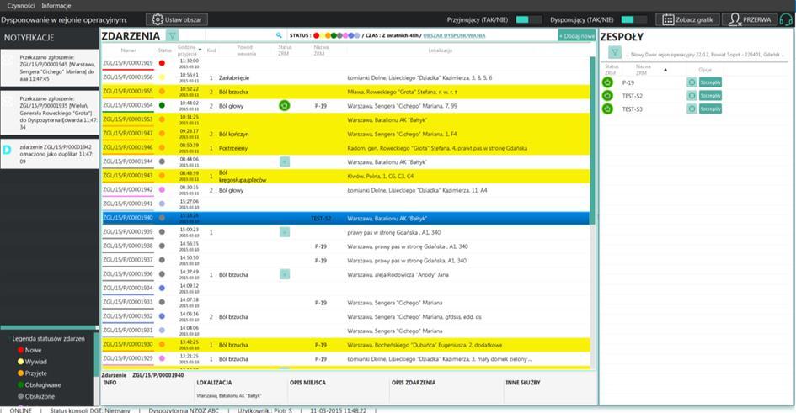Click the Numer column header

(x=128, y=50)
